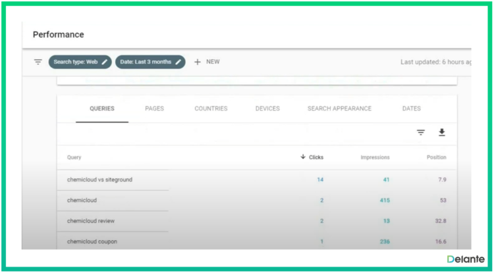
Task: Edit the Search type: Web filter chip
Action: click(x=80, y=62)
